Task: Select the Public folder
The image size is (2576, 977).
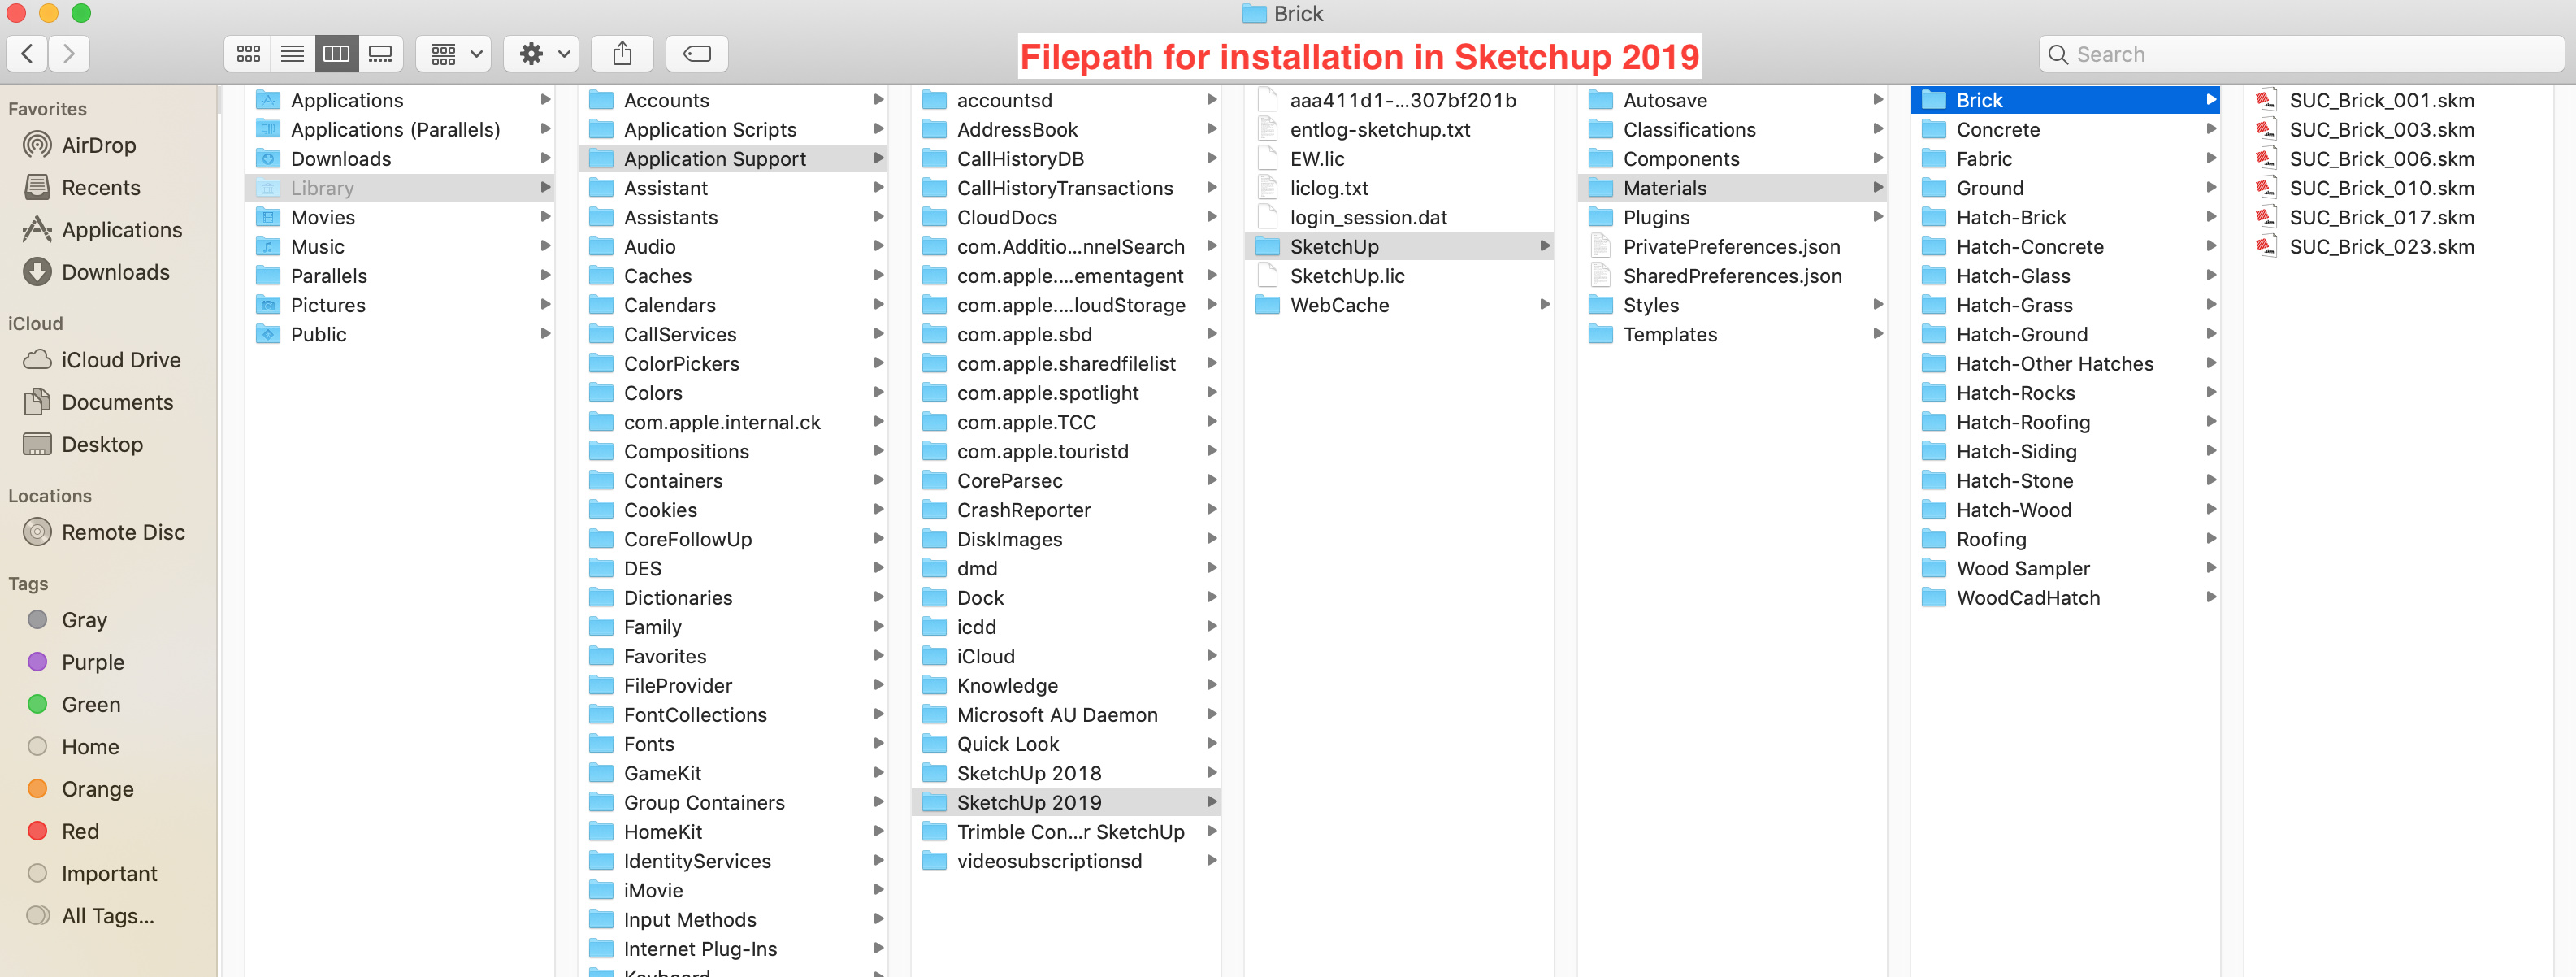Action: [399, 334]
